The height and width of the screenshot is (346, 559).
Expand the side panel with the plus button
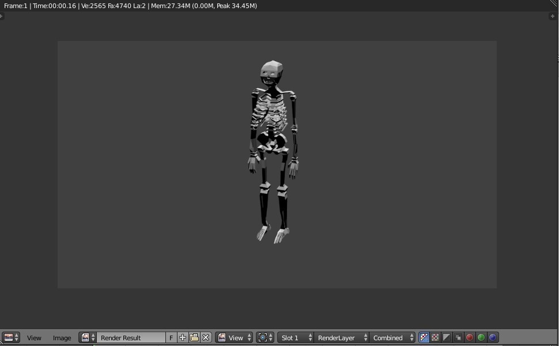(553, 16)
